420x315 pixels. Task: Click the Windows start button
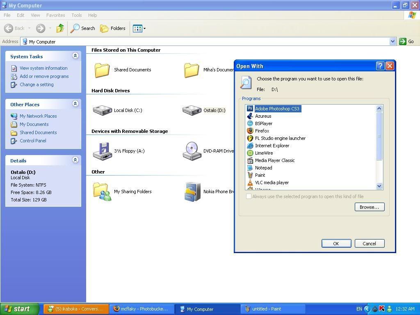pyautogui.click(x=20, y=309)
